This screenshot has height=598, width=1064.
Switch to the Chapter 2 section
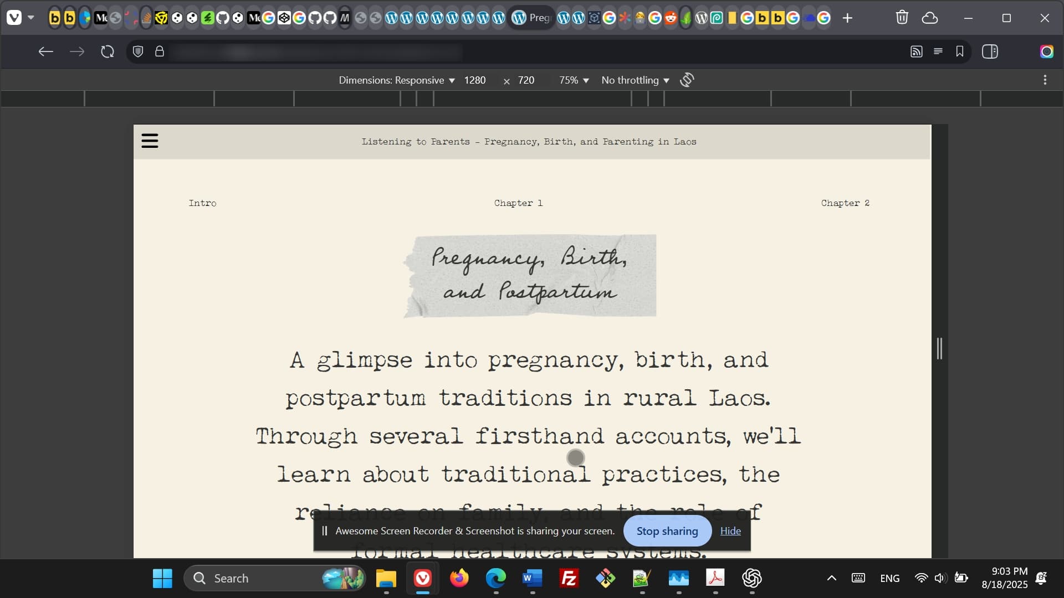click(x=845, y=203)
